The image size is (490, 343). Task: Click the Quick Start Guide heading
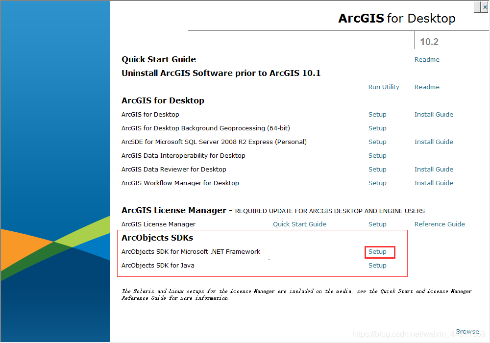pyautogui.click(x=159, y=59)
